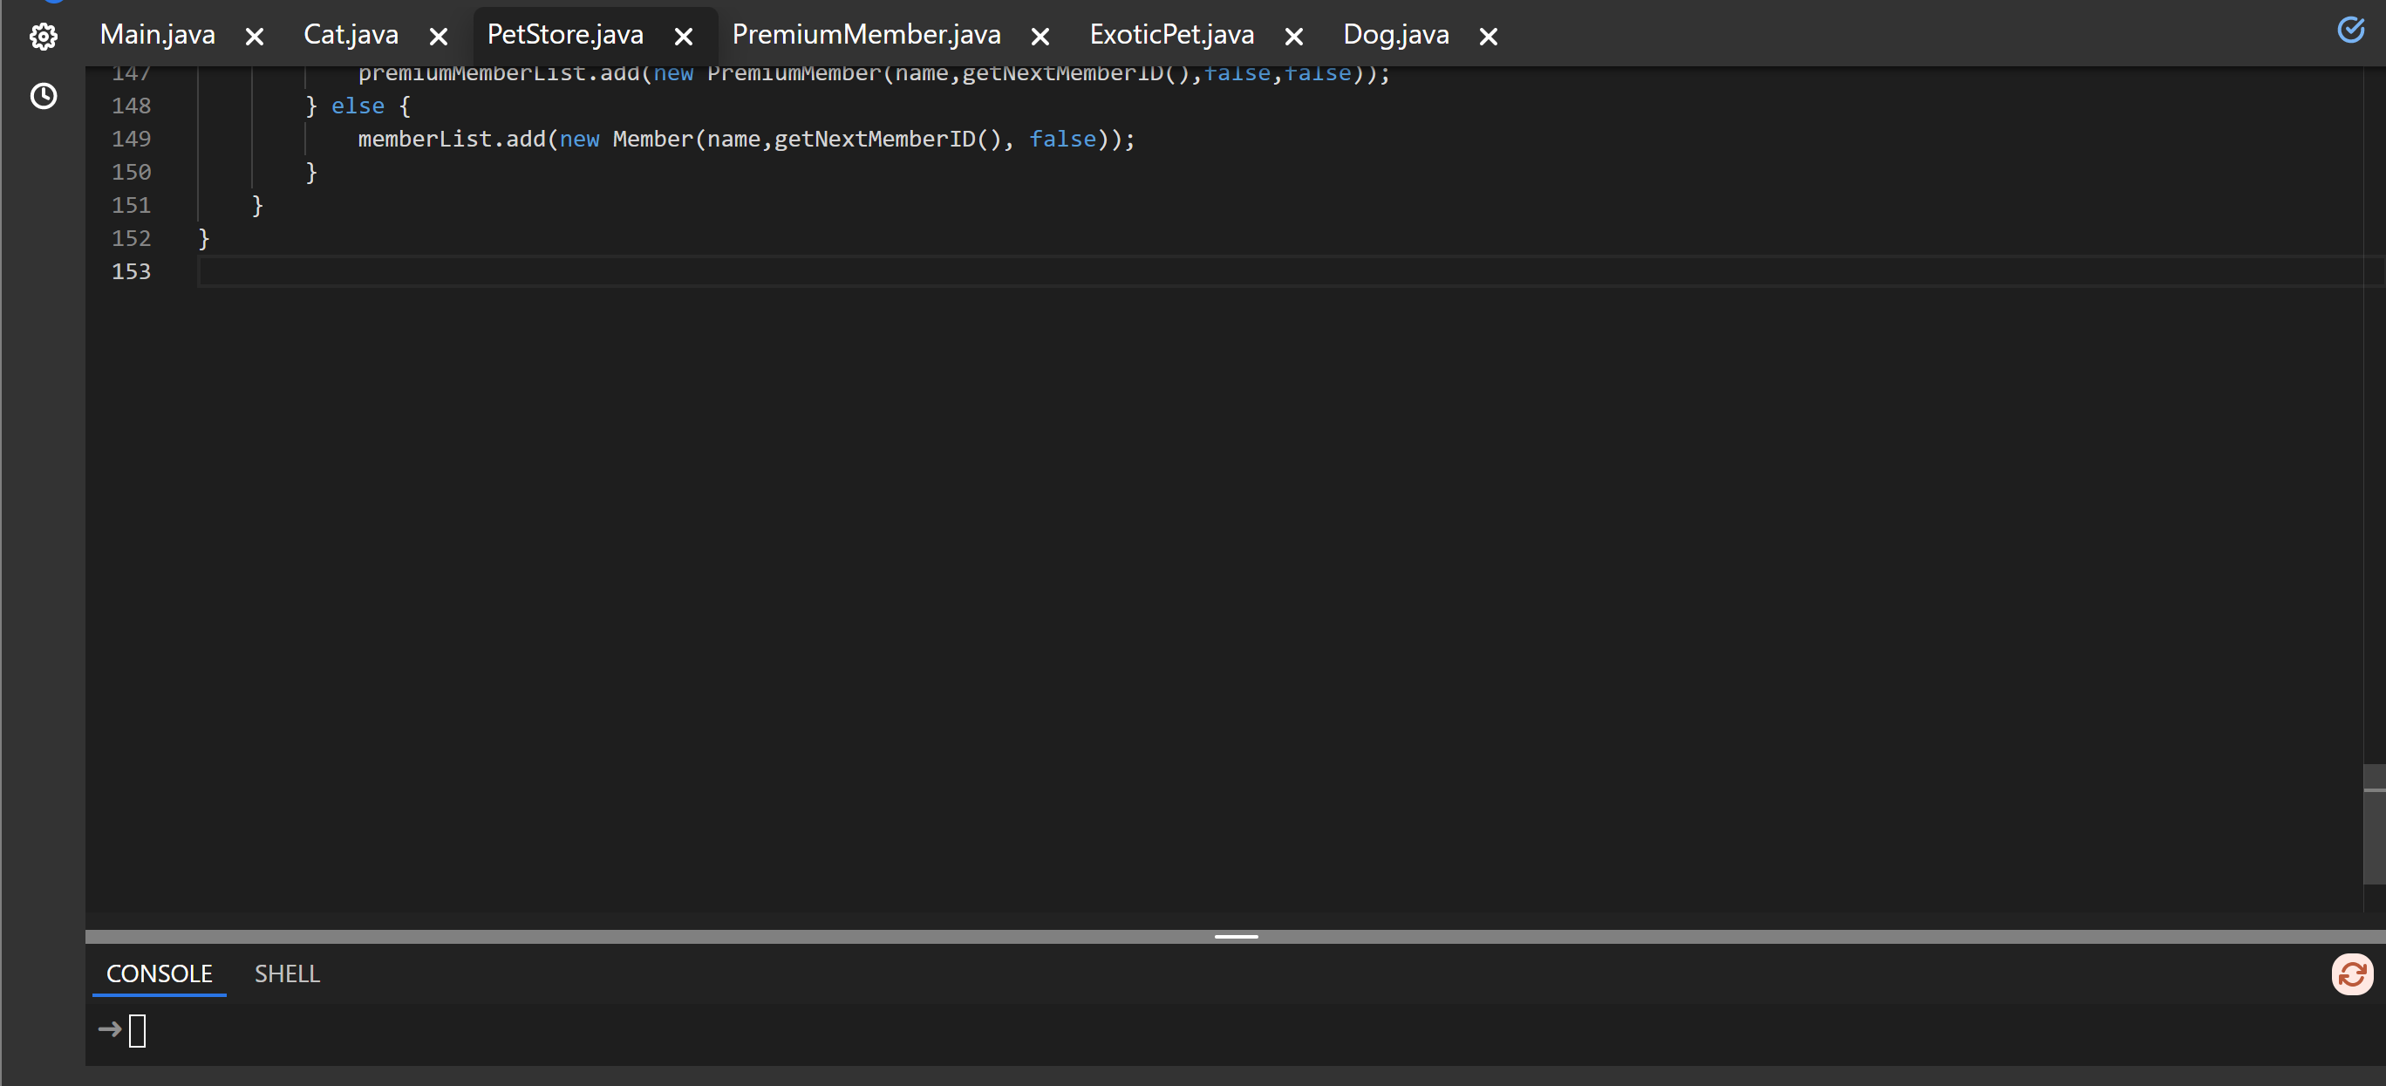Click the editor vertical scrollbar thumb
Screen dimensions: 2386x1086
[2373, 823]
